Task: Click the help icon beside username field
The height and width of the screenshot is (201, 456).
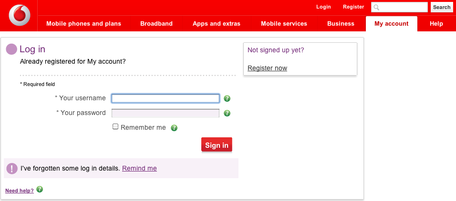Action: 227,99
